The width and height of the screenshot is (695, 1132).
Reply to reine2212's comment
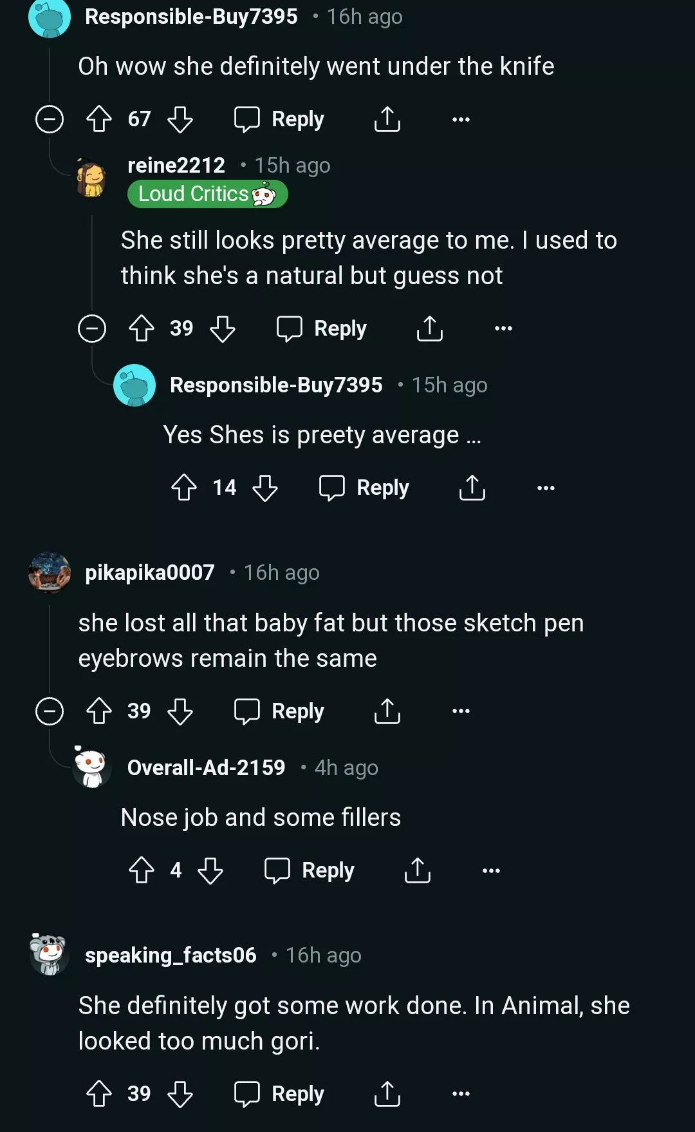[x=322, y=329]
